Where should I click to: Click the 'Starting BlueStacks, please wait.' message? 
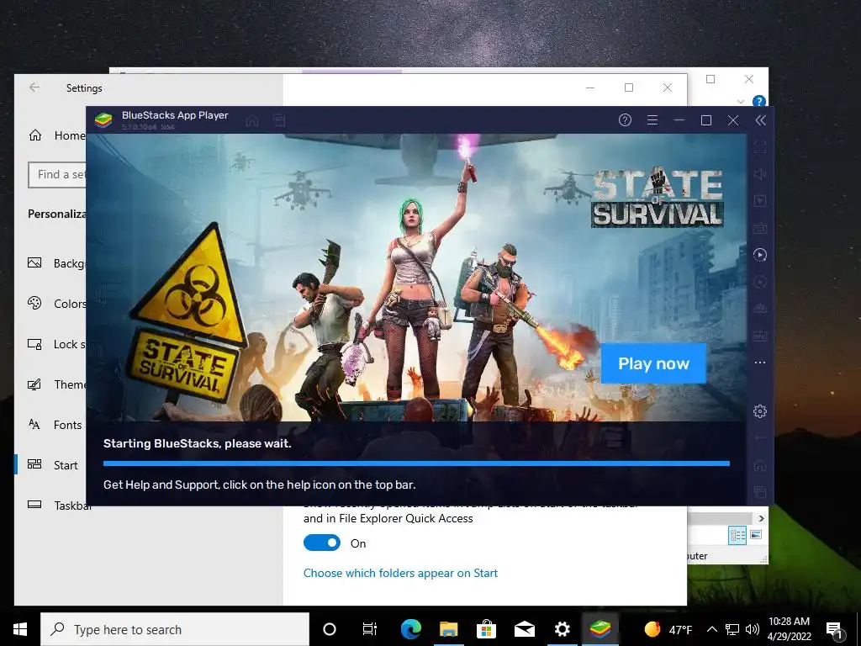(197, 443)
